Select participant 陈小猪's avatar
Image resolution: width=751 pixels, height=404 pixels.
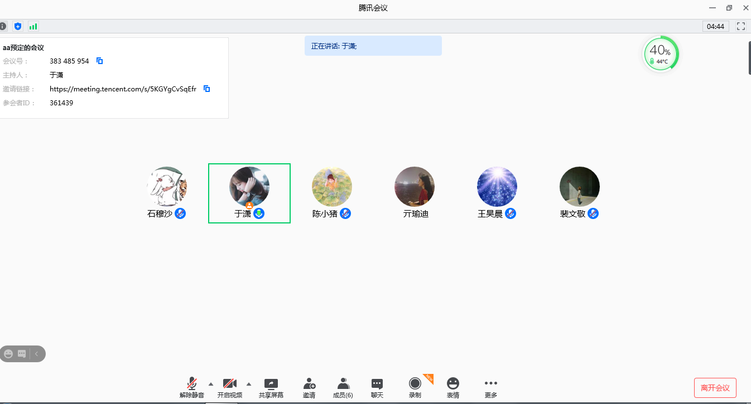coord(331,187)
